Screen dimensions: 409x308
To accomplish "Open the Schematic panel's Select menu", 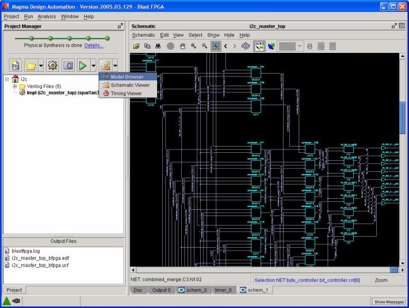I will (196, 35).
